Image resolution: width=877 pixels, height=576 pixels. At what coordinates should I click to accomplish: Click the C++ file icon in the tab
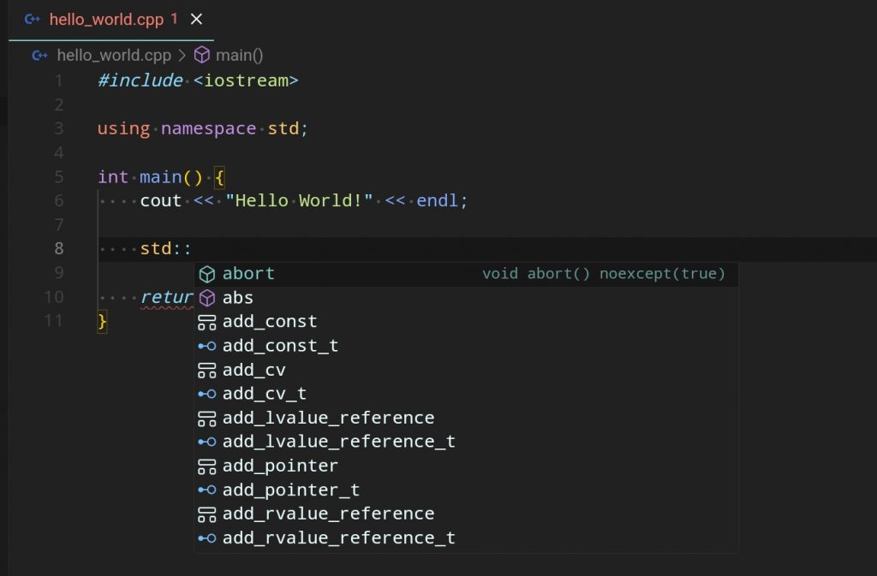point(33,19)
